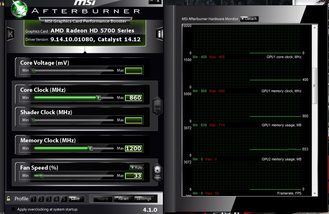The width and height of the screenshot is (329, 214).
Task: Click the Memory Clock slider handle
Action: (x=90, y=148)
